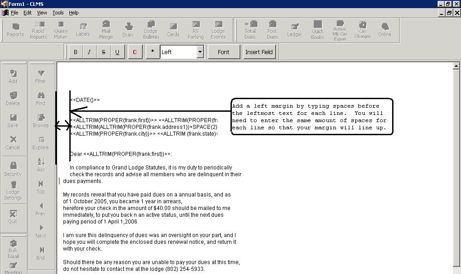Toggle italic formatting with I button

(x=89, y=52)
